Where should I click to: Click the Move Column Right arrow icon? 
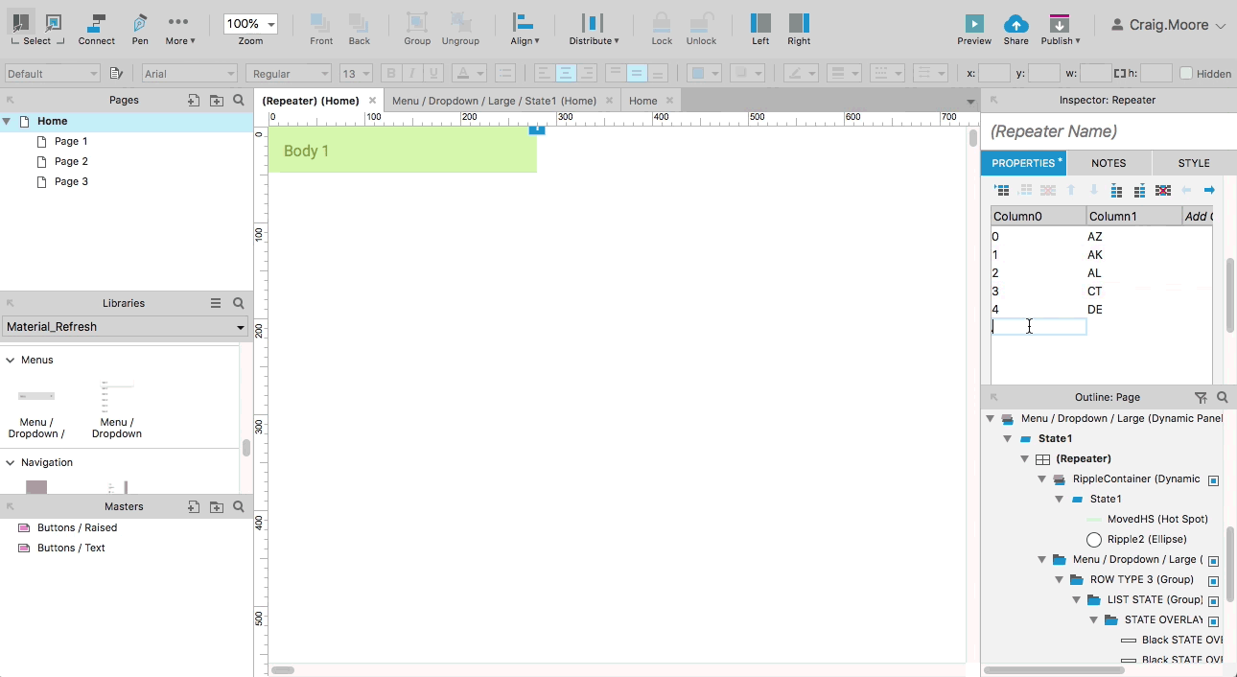click(x=1209, y=191)
